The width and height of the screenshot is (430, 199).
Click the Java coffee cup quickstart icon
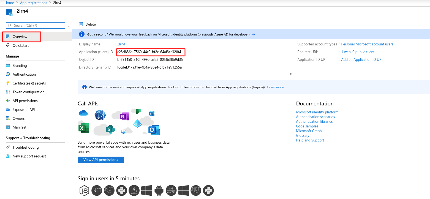(x=134, y=190)
